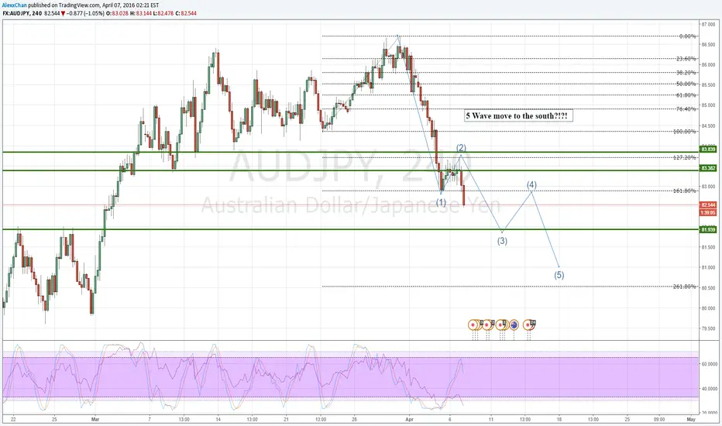Click the 40.0000 oscillator scale label

point(710,389)
